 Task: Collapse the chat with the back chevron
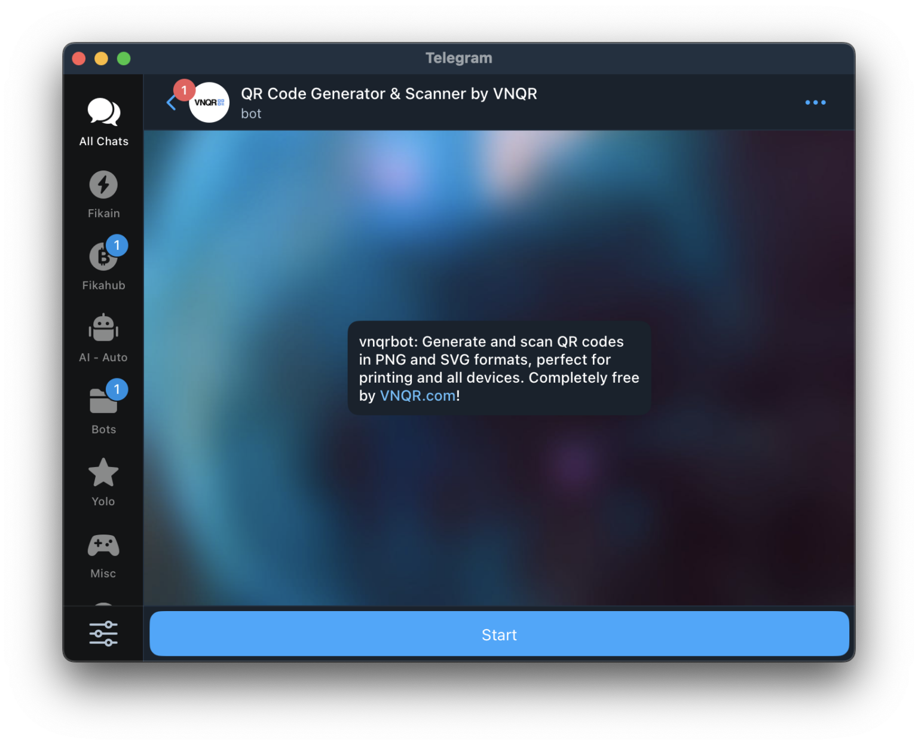tap(172, 102)
